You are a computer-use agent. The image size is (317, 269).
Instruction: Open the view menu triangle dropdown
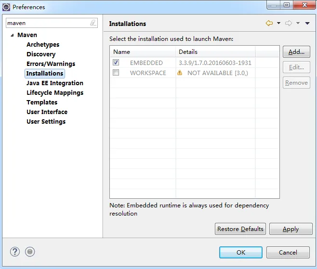(307, 23)
